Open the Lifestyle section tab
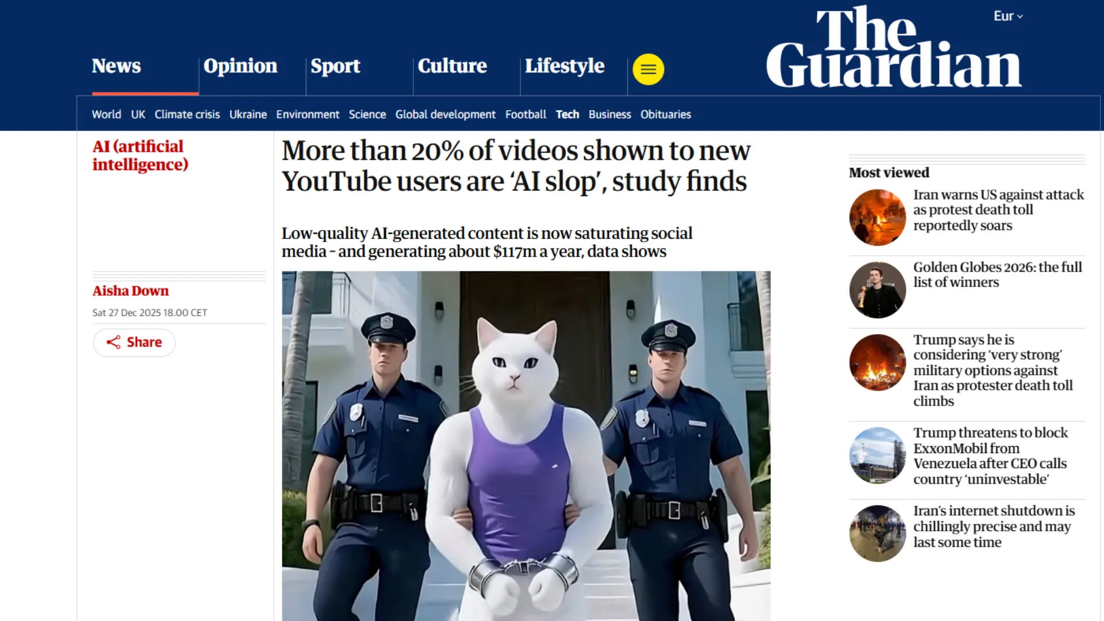 coord(565,66)
